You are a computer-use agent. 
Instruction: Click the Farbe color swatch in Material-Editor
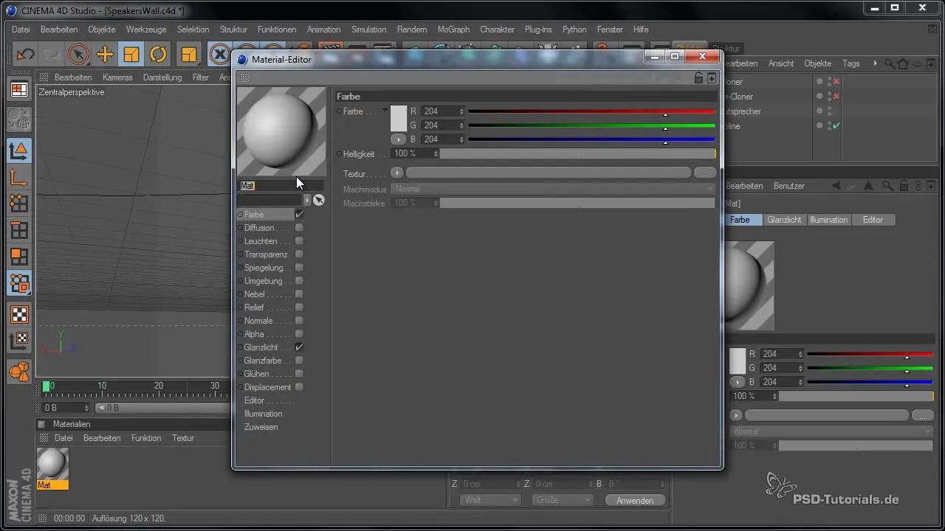(399, 118)
